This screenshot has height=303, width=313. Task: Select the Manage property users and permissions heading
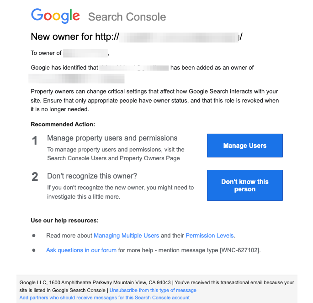pyautogui.click(x=112, y=138)
